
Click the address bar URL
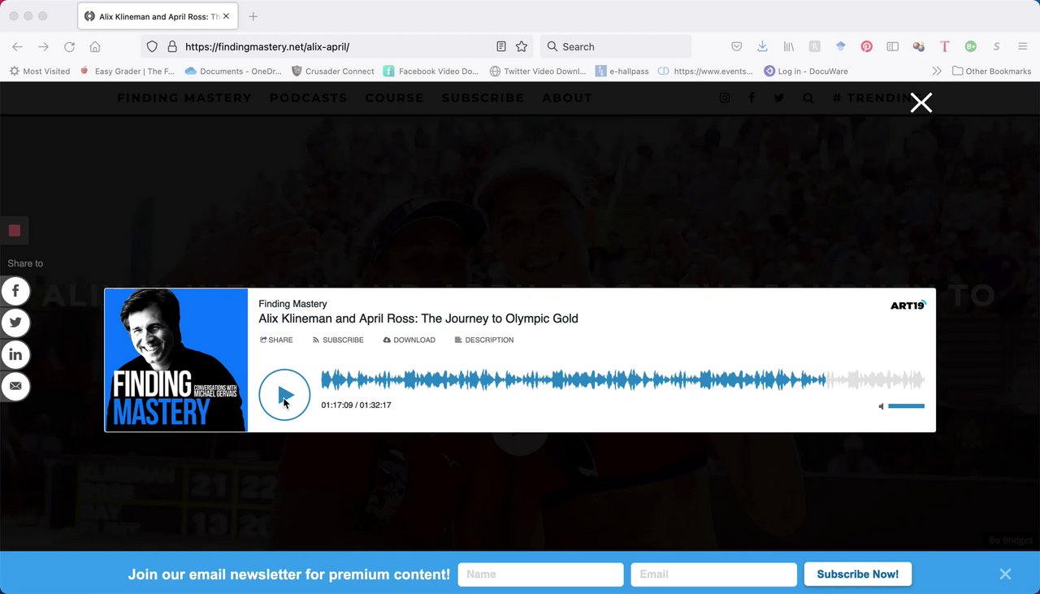point(267,46)
